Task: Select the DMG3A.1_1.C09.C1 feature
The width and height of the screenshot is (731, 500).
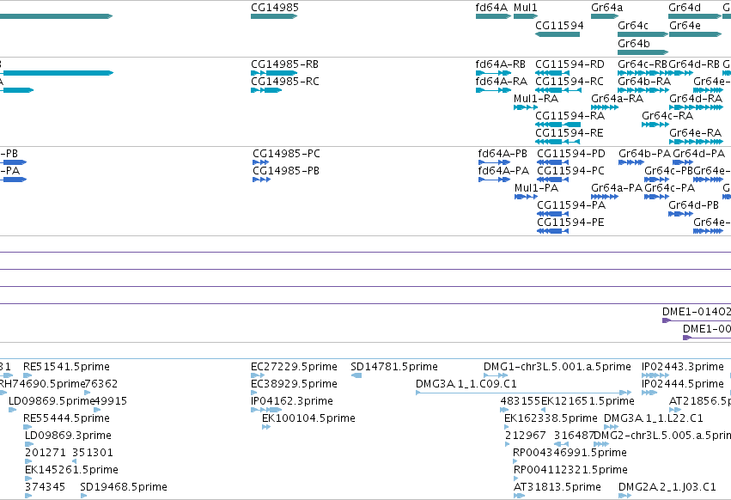Action: click(x=523, y=393)
